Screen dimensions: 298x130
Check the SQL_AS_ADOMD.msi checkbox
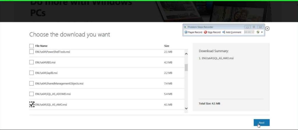(x=31, y=94)
